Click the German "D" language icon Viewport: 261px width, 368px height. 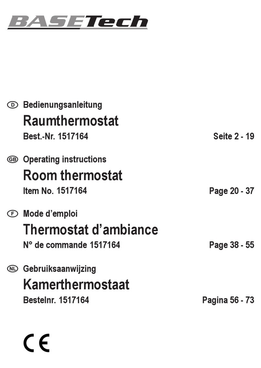point(13,105)
